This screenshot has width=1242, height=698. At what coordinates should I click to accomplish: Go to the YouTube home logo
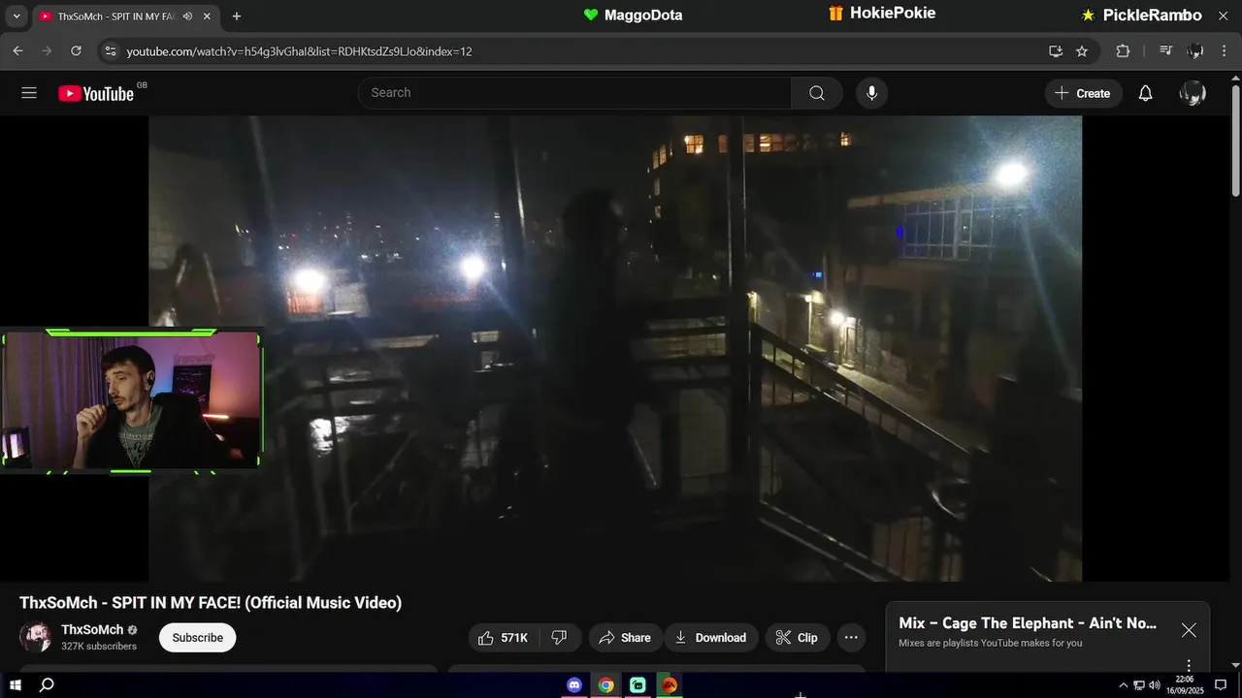tap(95, 93)
